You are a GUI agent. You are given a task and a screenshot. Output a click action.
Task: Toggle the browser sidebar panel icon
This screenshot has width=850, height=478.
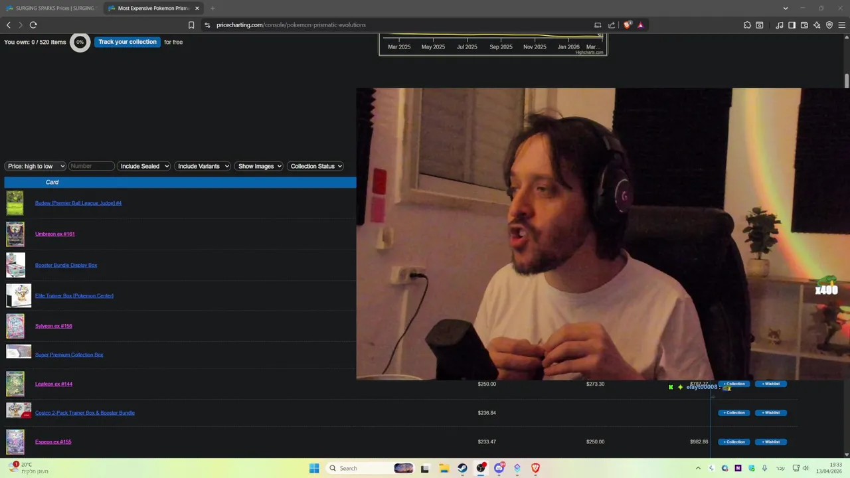[x=792, y=25]
